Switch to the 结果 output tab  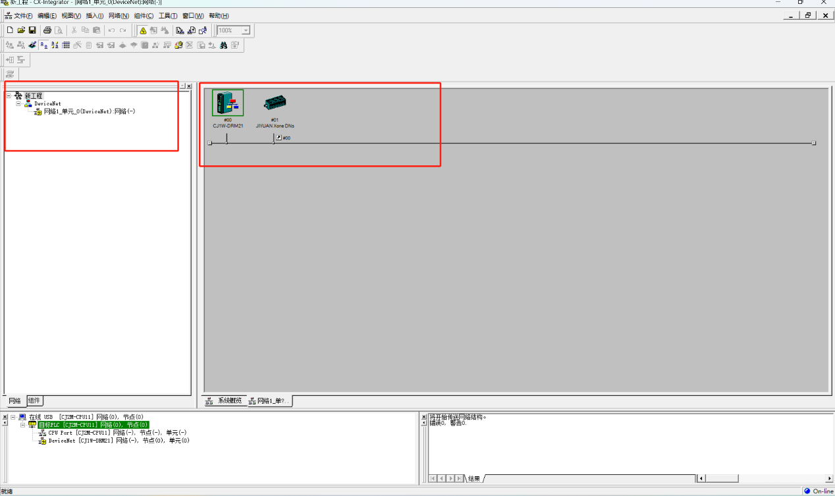[x=473, y=479]
